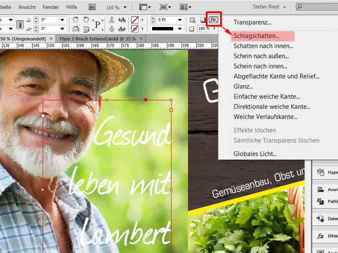Choose Schein nach außen… menu entry
The height and width of the screenshot is (253, 338).
(x=261, y=56)
